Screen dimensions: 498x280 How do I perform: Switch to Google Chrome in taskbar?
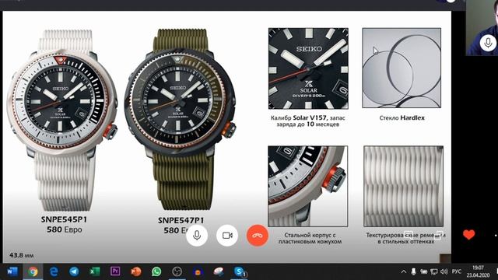coord(33,271)
